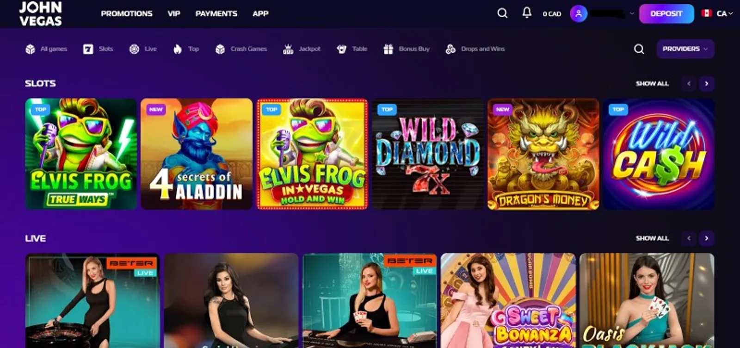Click the Deposit button
740x348 pixels.
(666, 13)
